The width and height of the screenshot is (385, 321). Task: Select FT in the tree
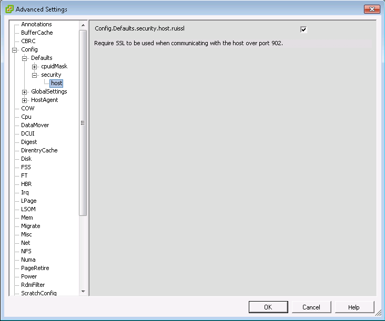coord(24,175)
